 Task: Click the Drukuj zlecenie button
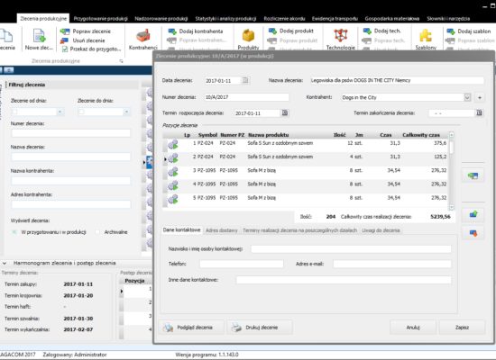(260, 328)
